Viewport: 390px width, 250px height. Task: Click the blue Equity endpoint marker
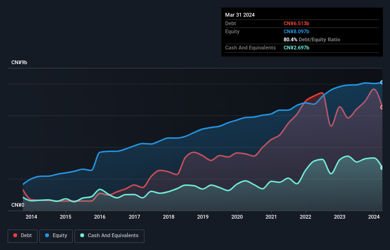[x=382, y=82]
